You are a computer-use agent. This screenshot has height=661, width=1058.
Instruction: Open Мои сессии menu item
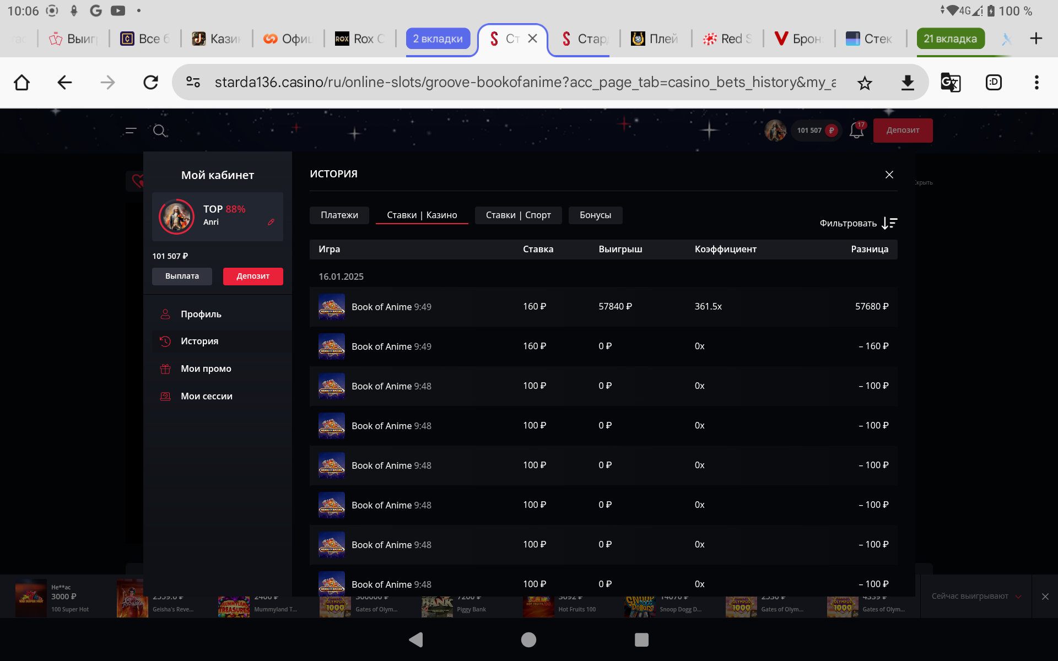[207, 396]
